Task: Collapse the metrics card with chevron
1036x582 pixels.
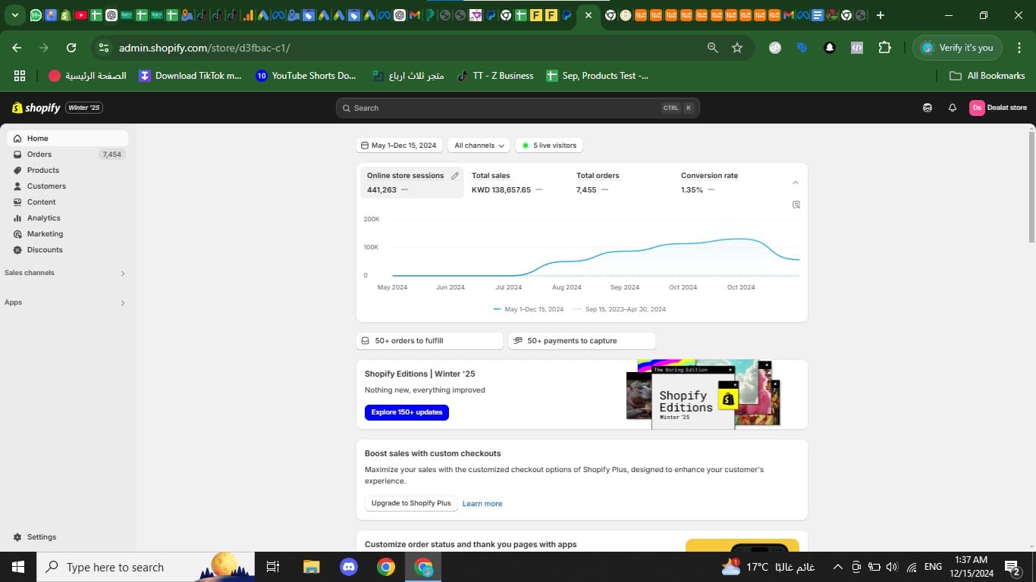Action: coord(795,183)
